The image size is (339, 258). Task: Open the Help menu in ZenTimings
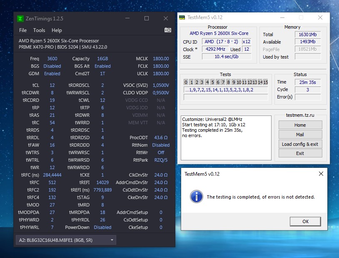(57, 30)
